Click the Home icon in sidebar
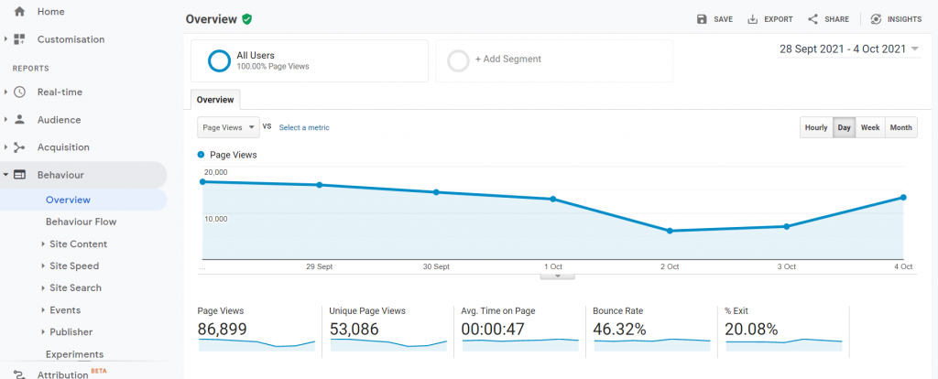The image size is (938, 379). 19,11
